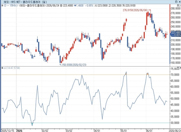Maximize the RSI indicator pane
The height and width of the screenshot is (132, 181).
pyautogui.click(x=178, y=68)
